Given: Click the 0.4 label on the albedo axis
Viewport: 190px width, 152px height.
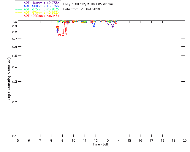Looking at the screenshot, I should (x=15, y=67).
